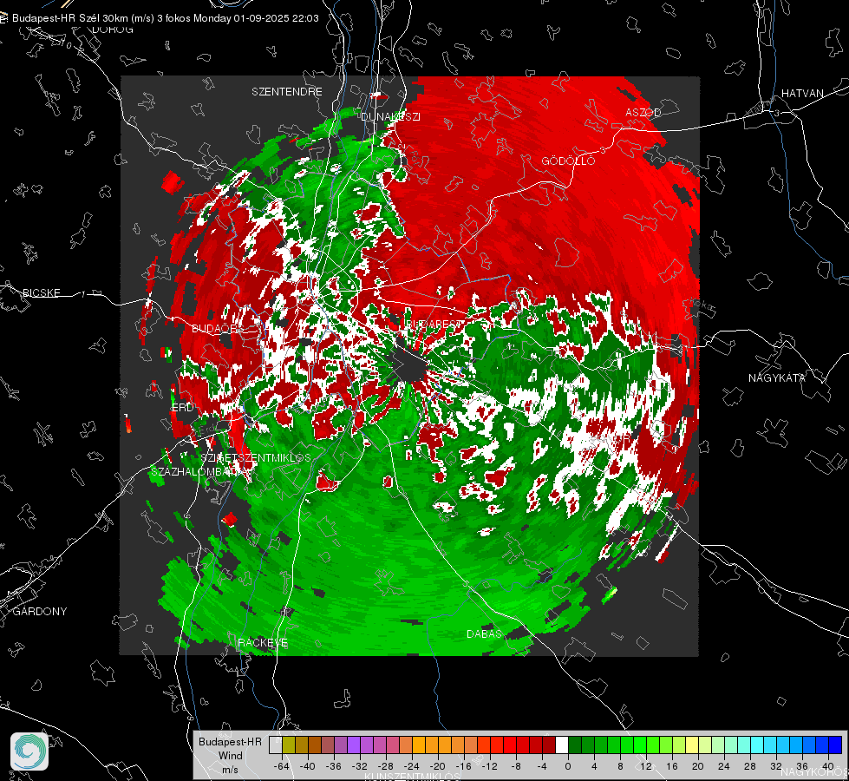Image resolution: width=849 pixels, height=781 pixels.
Task: Click the SZENTENDRE town label
Action: 287,92
